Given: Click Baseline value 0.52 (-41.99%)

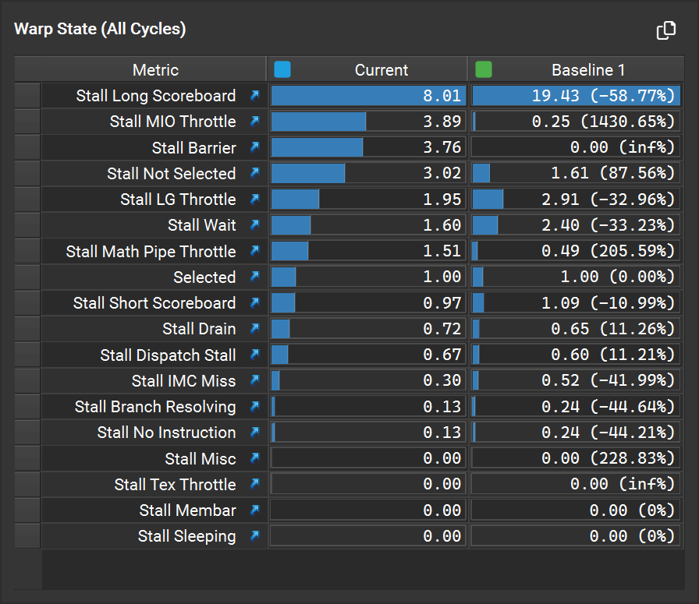Looking at the screenshot, I should click(x=608, y=381).
